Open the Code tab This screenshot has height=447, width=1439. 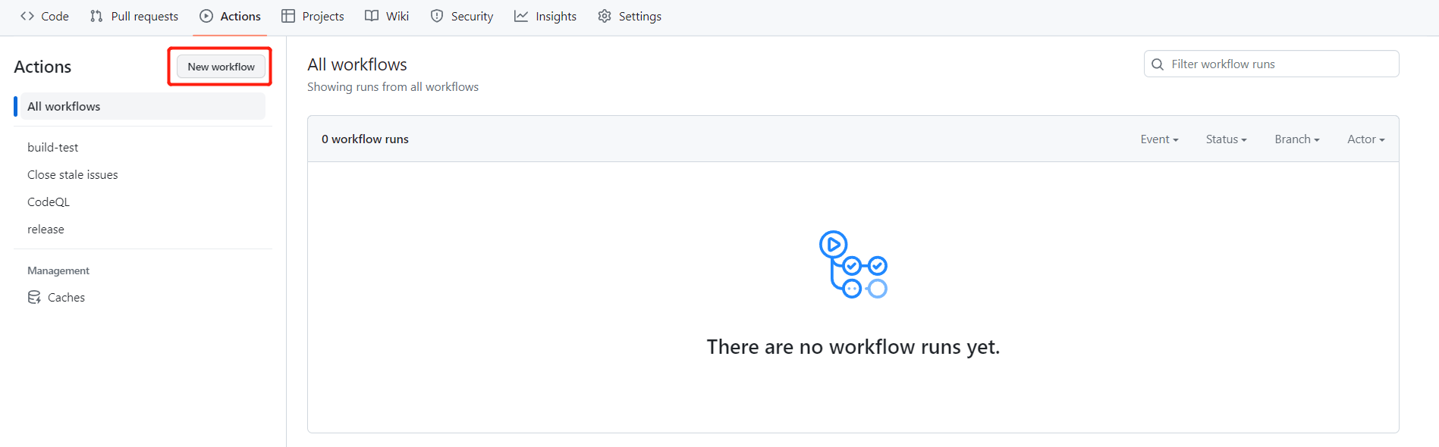pyautogui.click(x=45, y=16)
